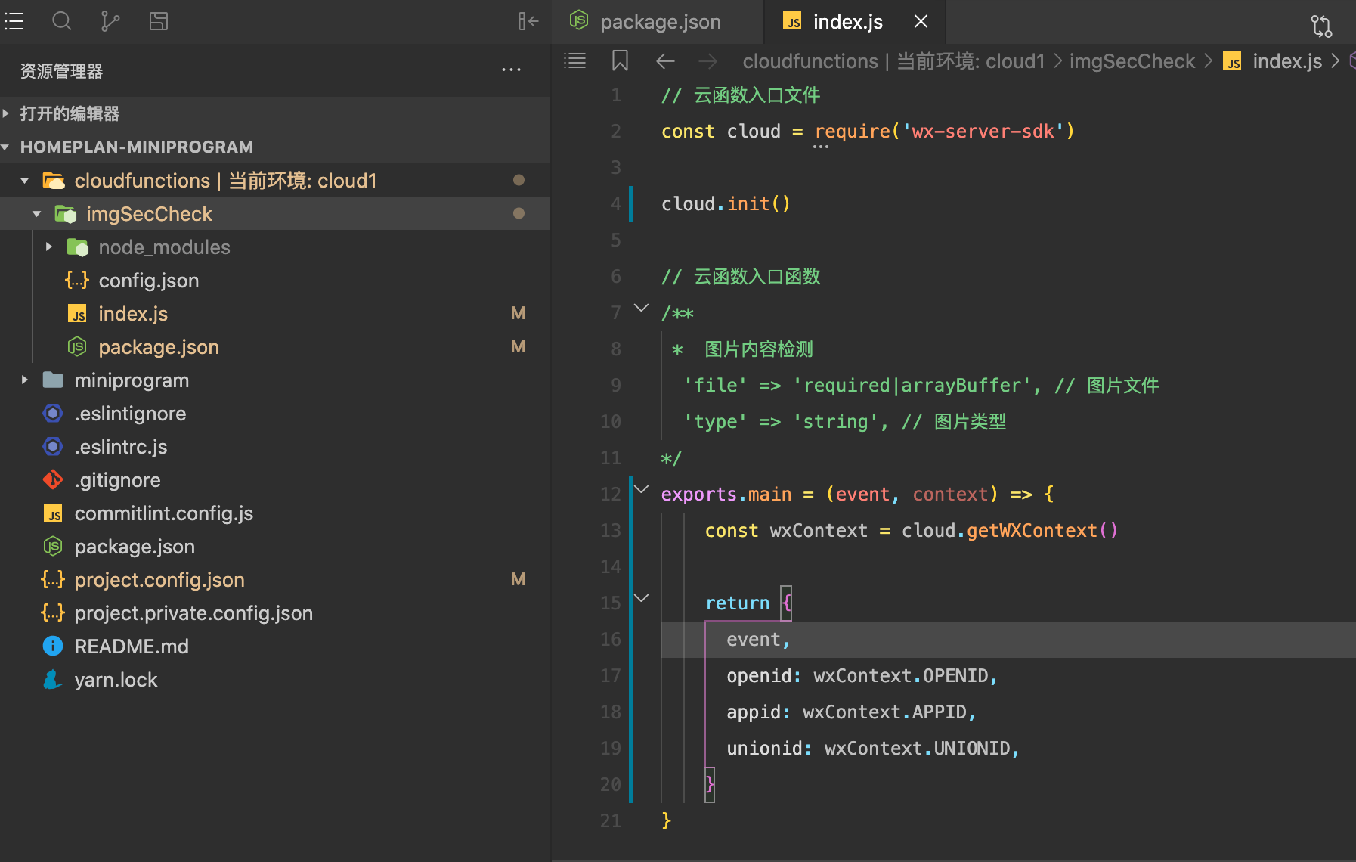Click the save layout icon in sidebar header

pyautogui.click(x=159, y=21)
